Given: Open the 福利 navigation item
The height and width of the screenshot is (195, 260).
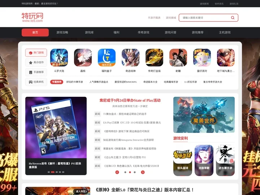Looking at the screenshot, I should pos(116,32).
